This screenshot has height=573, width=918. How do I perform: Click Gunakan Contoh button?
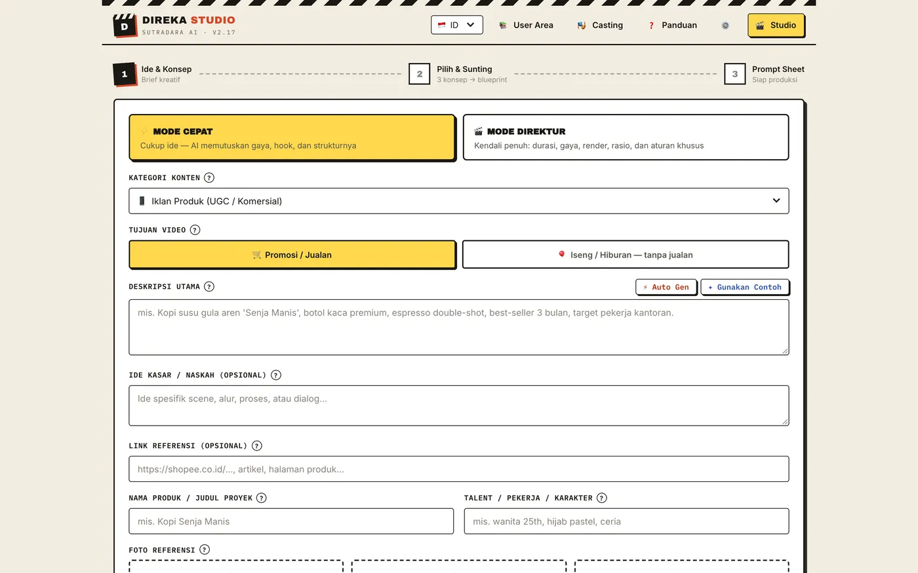745,287
